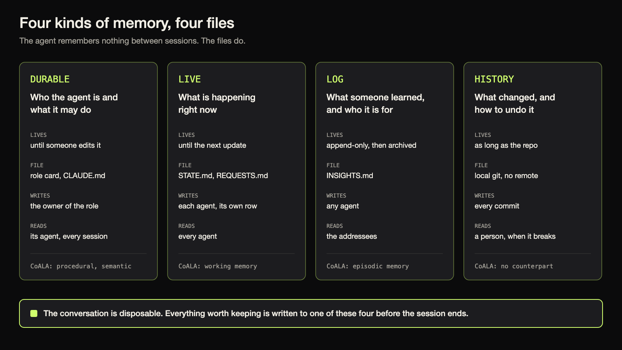Click 'the addressees' under LOG reads

point(352,236)
